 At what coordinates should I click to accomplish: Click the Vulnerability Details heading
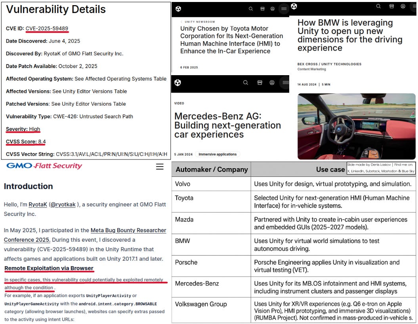coord(56,9)
